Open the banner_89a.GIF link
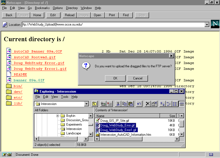 [x=29, y=80]
